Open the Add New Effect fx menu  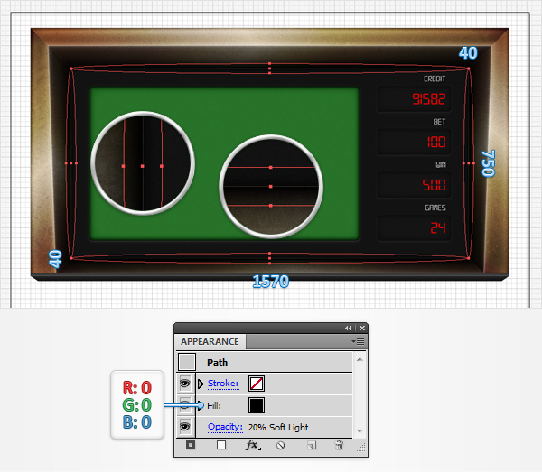tap(252, 445)
